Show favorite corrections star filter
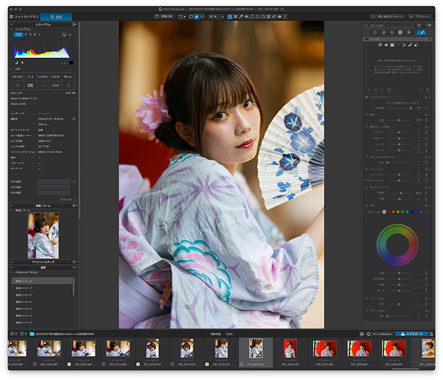 419,25
